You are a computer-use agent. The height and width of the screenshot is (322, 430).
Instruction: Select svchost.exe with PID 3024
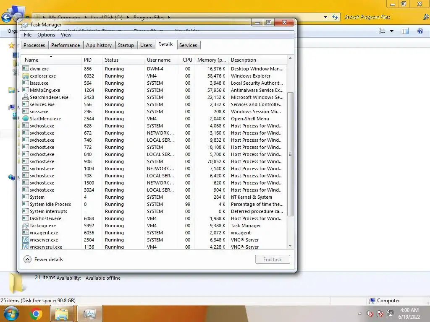[154, 190]
